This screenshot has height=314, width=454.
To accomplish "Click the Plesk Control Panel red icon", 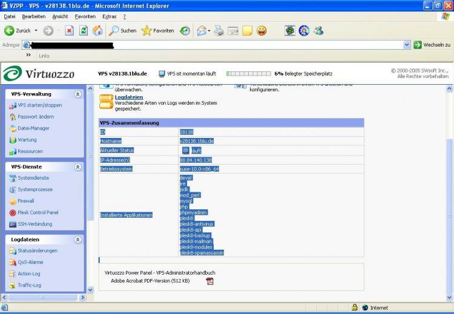I will coord(13,213).
